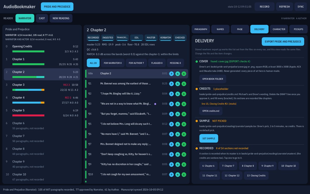This screenshot has width=310, height=194.
Task: Click the VERBATIM pipeline stage chip
Action: pyautogui.click(x=166, y=38)
